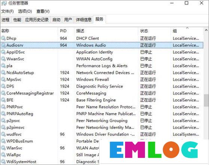Click the gear icon beside WiaRpc
This screenshot has height=165, width=209.
(x=3, y=155)
